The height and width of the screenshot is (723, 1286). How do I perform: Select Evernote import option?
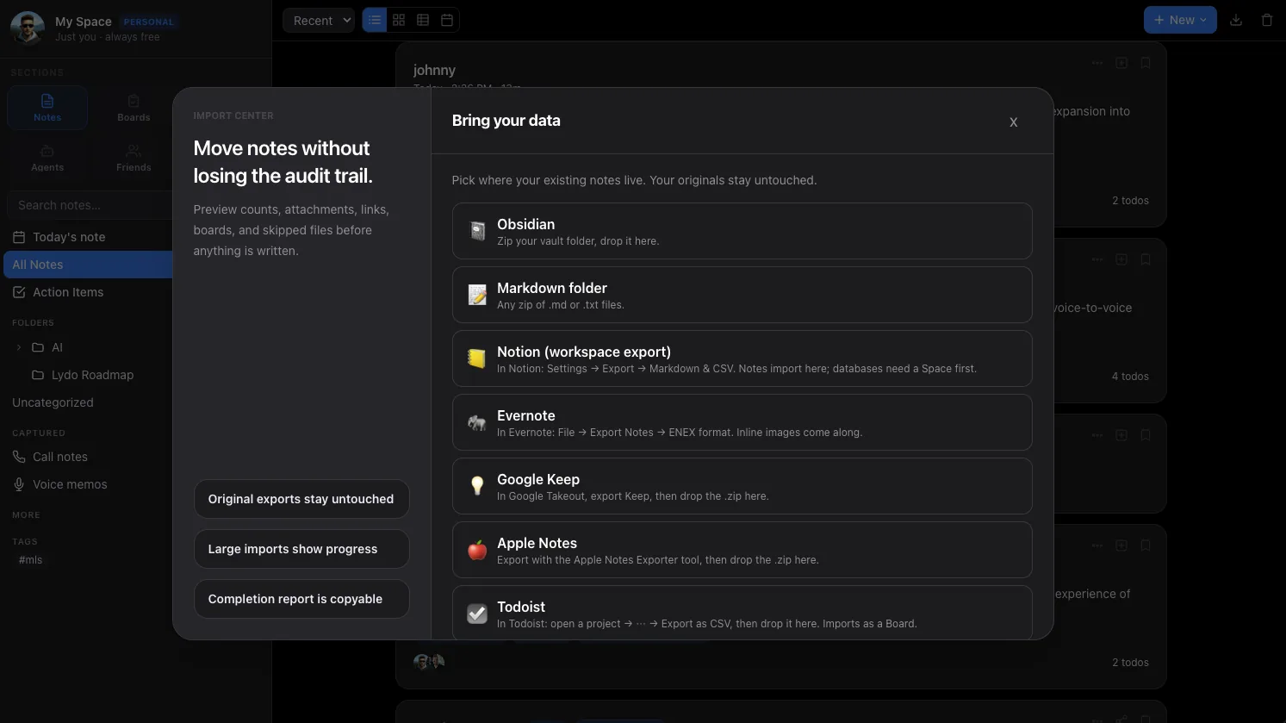742,422
